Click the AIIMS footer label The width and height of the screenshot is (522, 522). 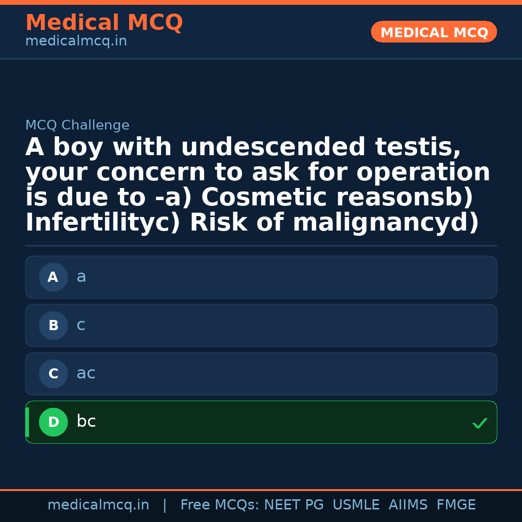pyautogui.click(x=408, y=504)
